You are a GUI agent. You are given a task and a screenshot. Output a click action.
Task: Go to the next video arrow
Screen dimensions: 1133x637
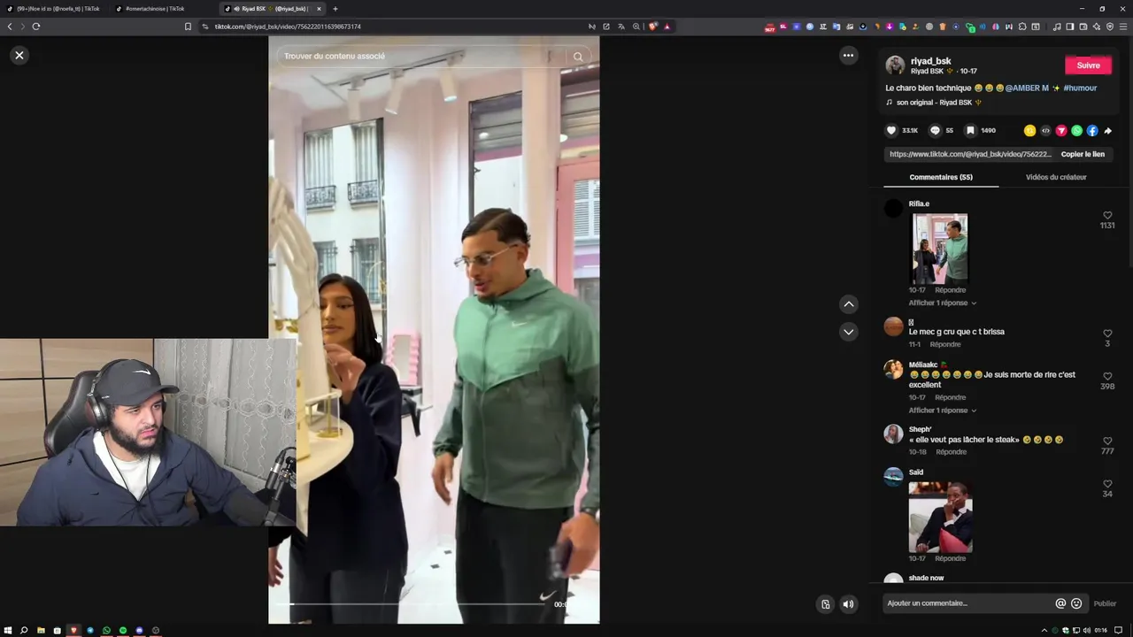point(848,333)
